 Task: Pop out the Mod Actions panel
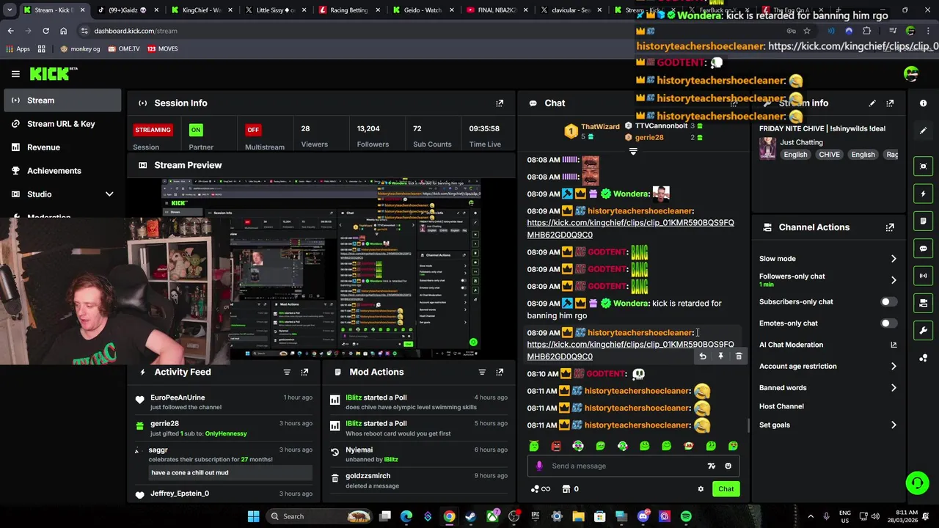[500, 372]
